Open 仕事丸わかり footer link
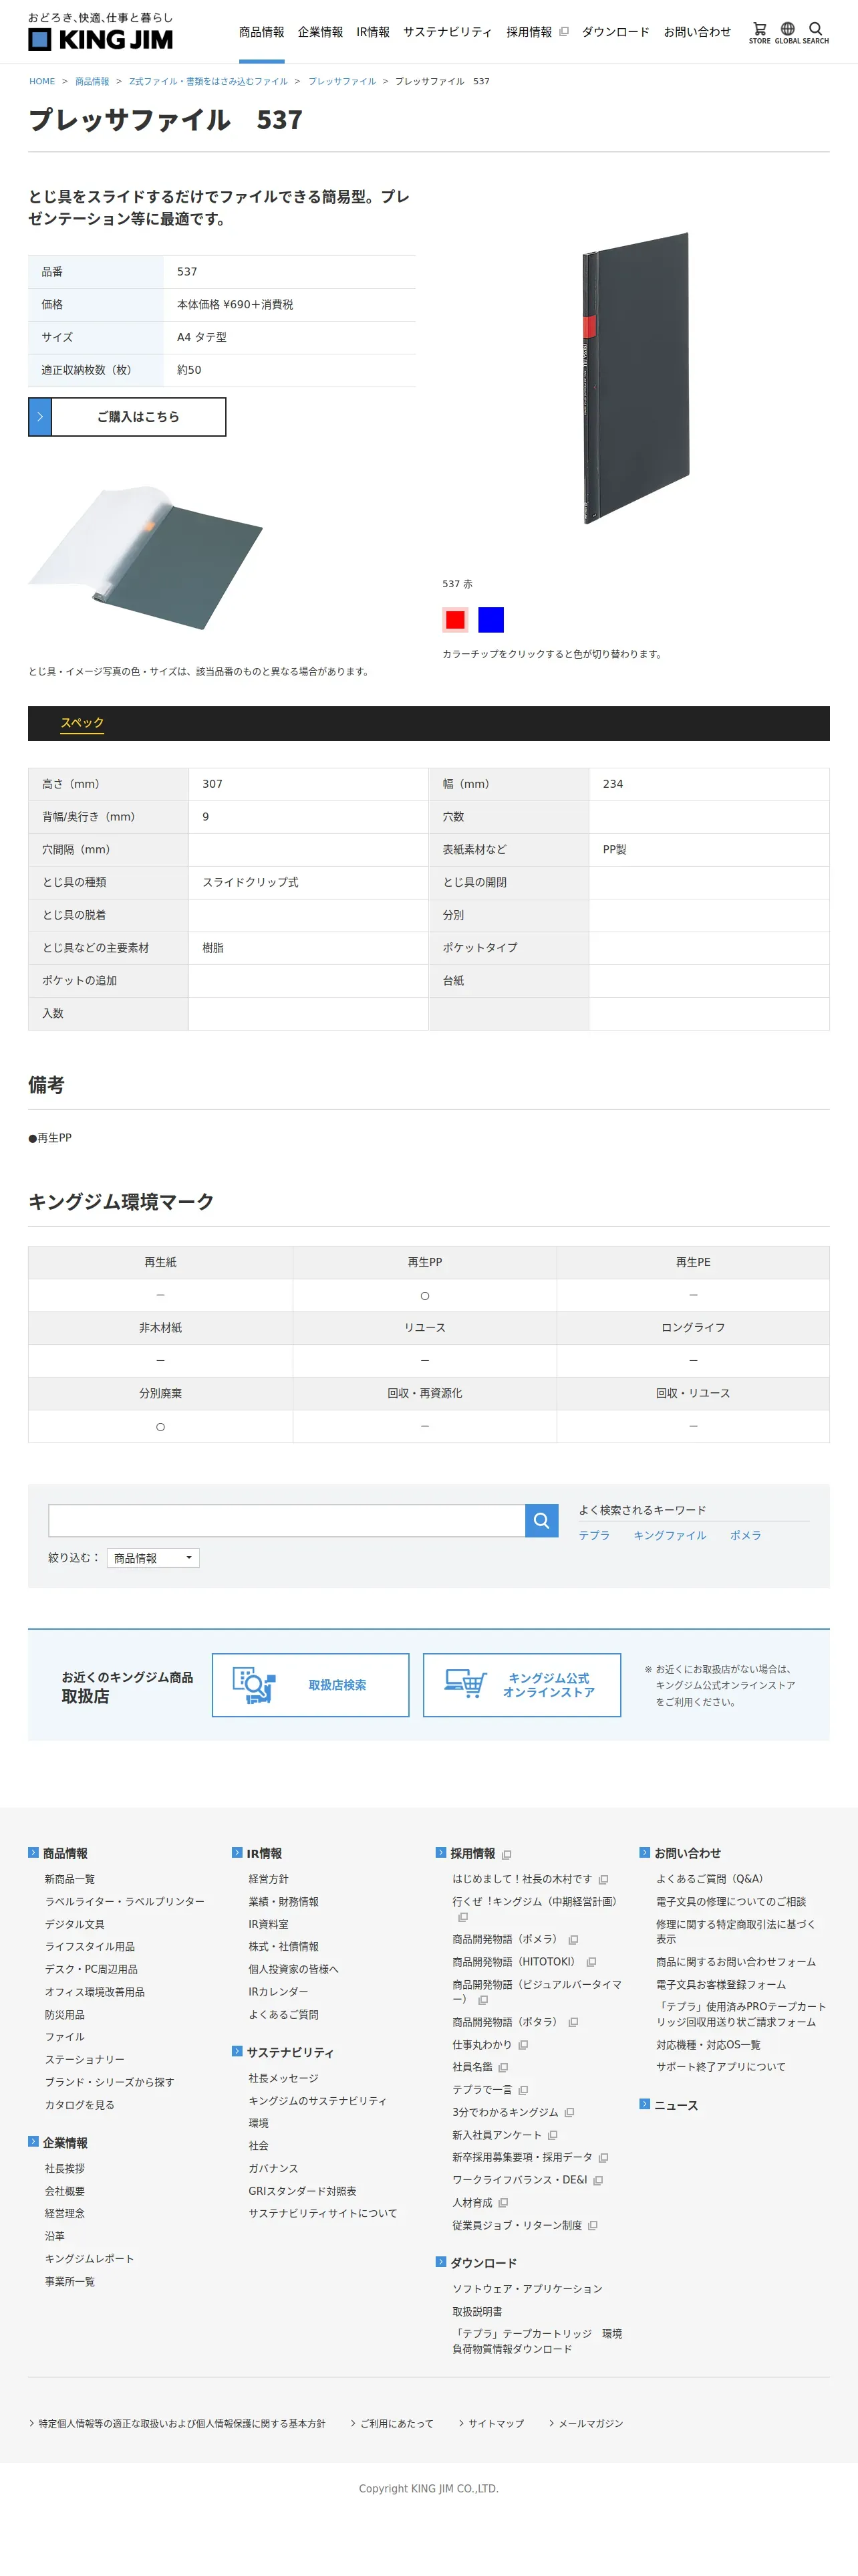Image resolution: width=858 pixels, height=2576 pixels. pyautogui.click(x=481, y=2044)
